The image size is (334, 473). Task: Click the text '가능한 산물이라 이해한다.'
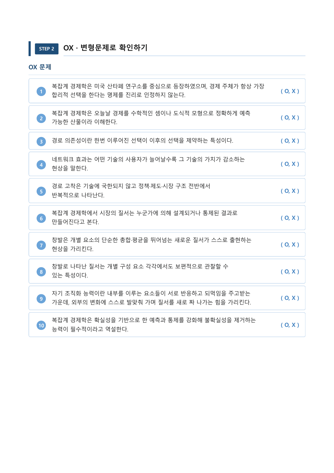point(85,122)
